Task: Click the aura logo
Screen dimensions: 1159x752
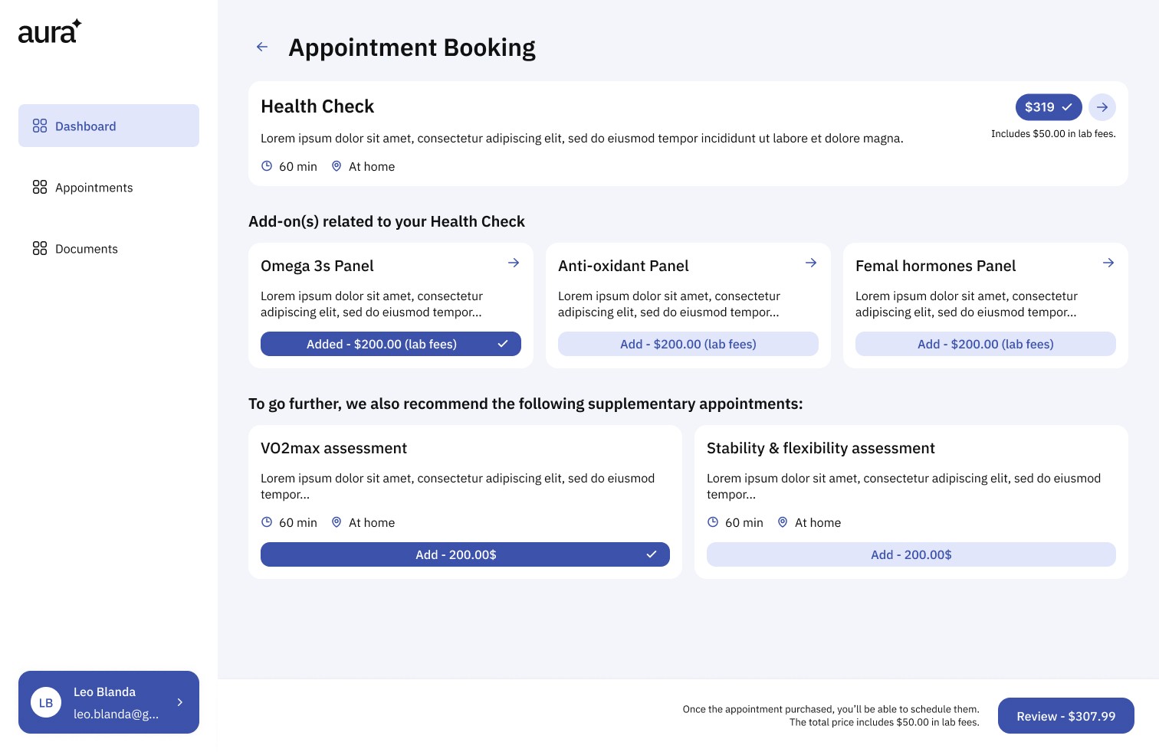Action: (x=50, y=31)
